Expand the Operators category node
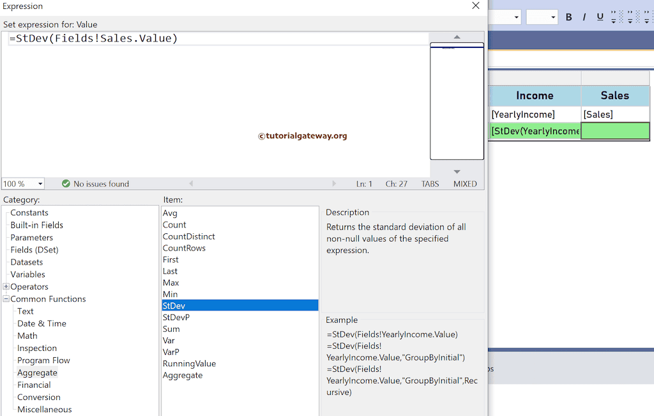This screenshot has width=654, height=416. [4, 286]
